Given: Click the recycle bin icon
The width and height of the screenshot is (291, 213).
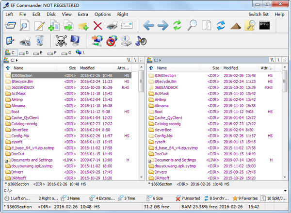Looking at the screenshot, I should coord(40,41).
